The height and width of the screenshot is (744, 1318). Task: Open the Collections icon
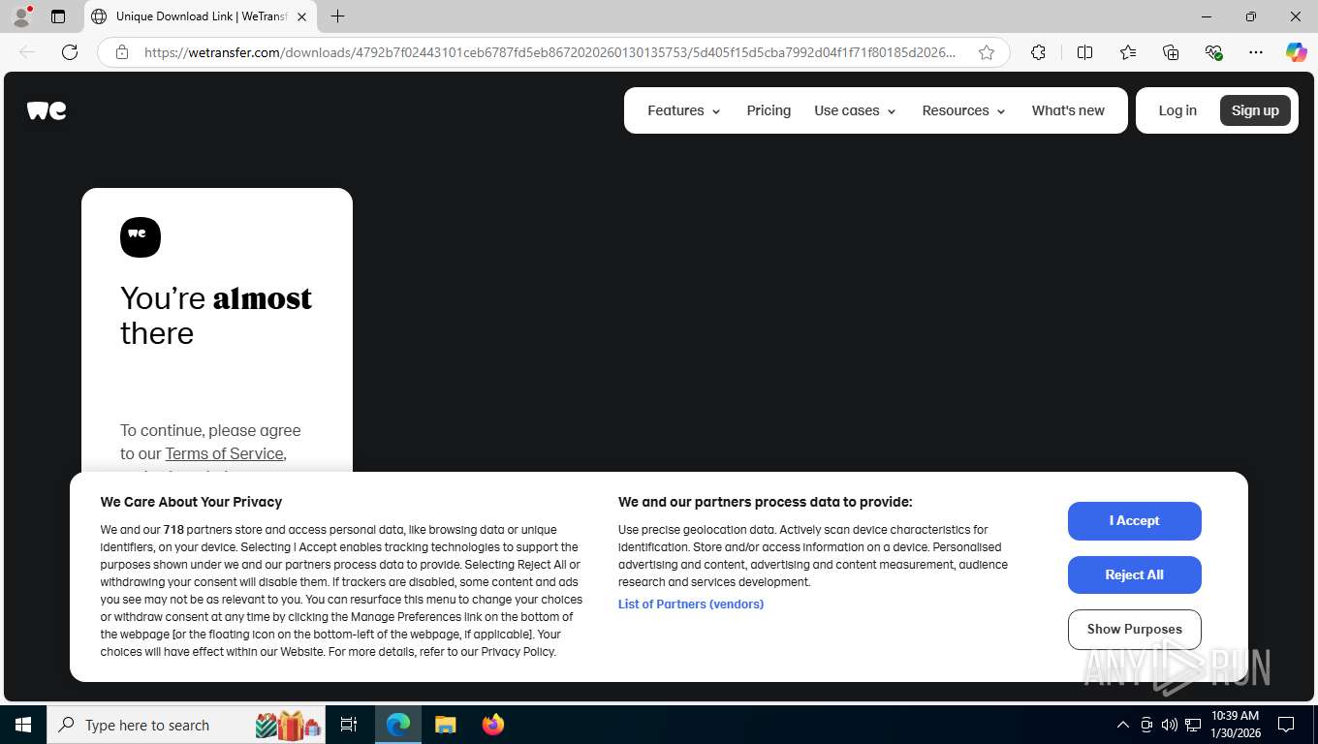click(x=1171, y=52)
